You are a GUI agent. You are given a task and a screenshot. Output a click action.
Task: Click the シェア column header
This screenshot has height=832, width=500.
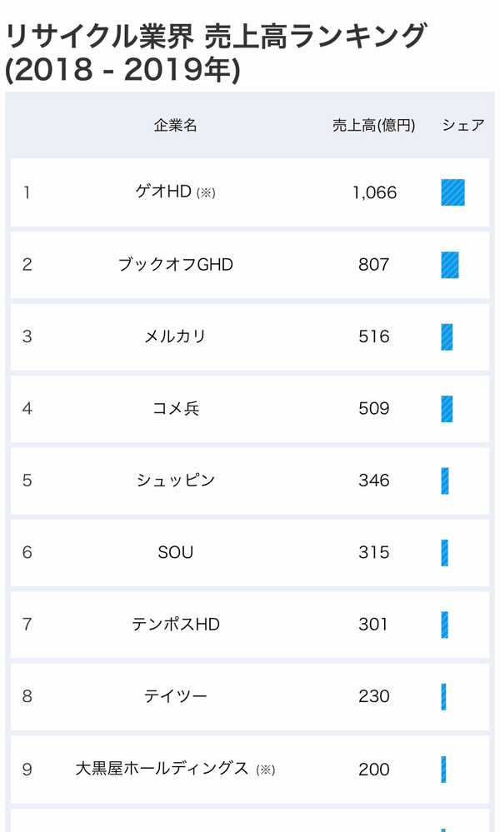click(x=462, y=125)
